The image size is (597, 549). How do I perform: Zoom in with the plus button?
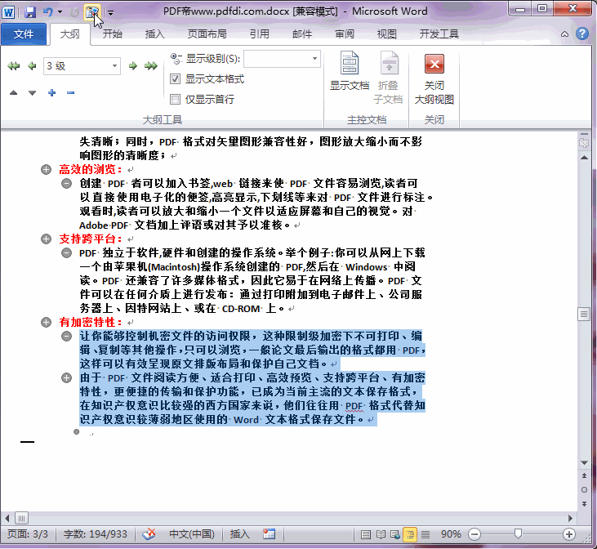pos(569,534)
